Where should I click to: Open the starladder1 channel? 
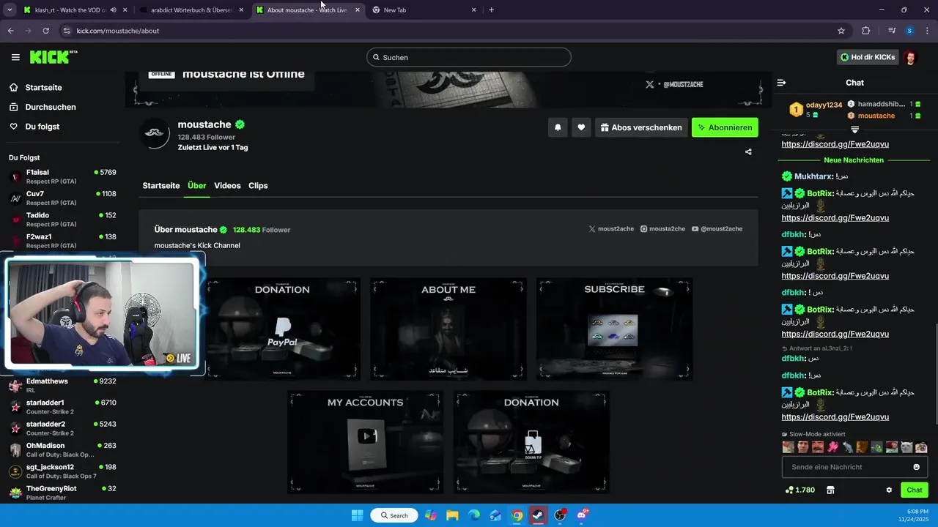pyautogui.click(x=62, y=407)
